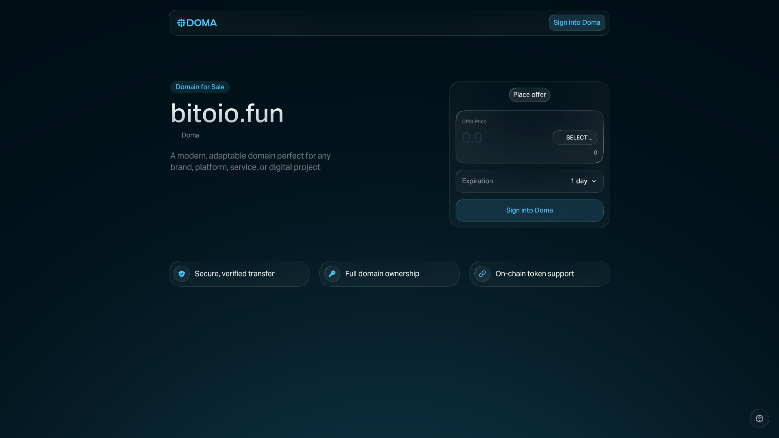Click the key icon beside Full domain ownership
The image size is (779, 438).
click(x=332, y=274)
